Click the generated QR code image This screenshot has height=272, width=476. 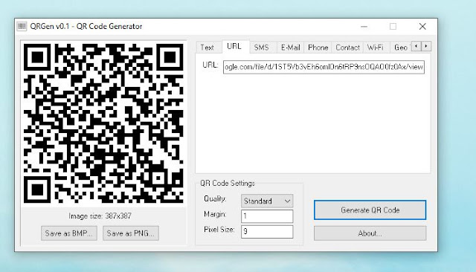pos(103,123)
